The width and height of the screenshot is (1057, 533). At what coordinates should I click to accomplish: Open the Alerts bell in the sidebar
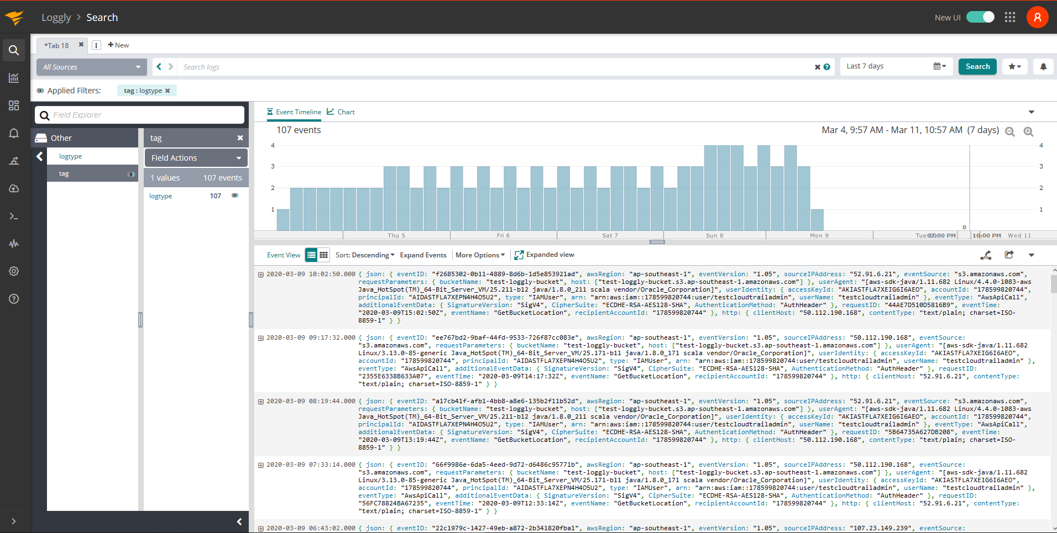[14, 133]
